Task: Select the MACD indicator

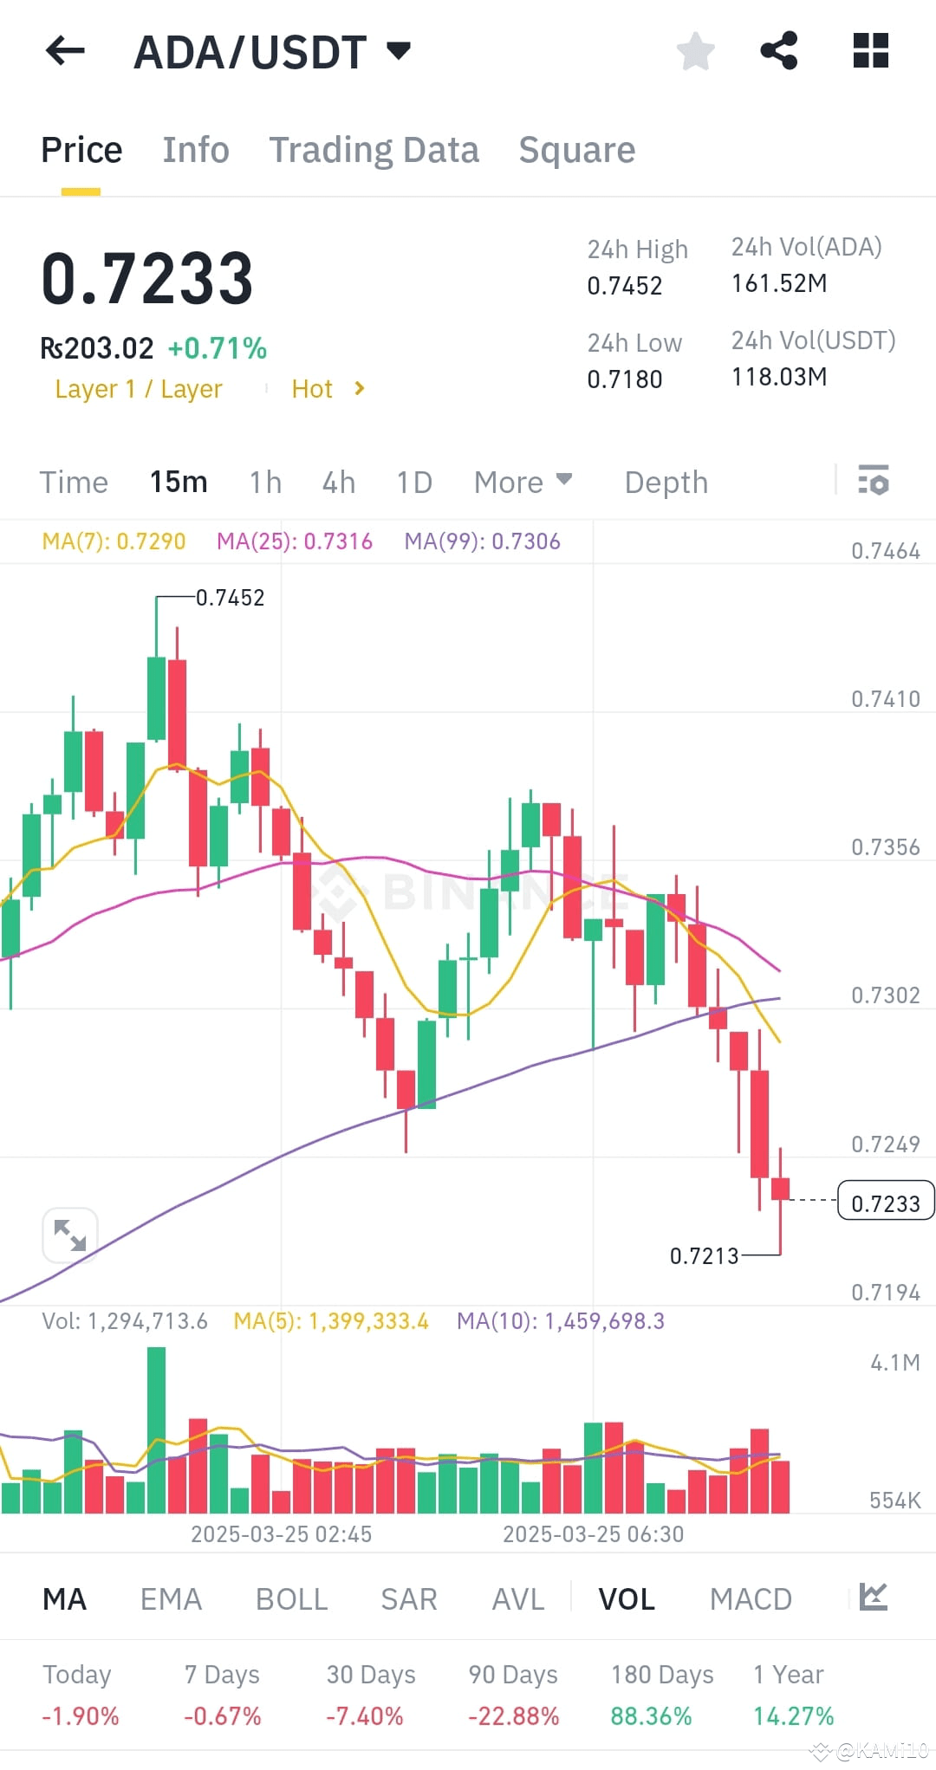Action: 751,1598
